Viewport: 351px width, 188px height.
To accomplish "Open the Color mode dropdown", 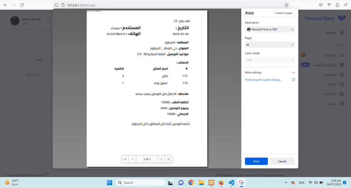I will click(x=270, y=60).
